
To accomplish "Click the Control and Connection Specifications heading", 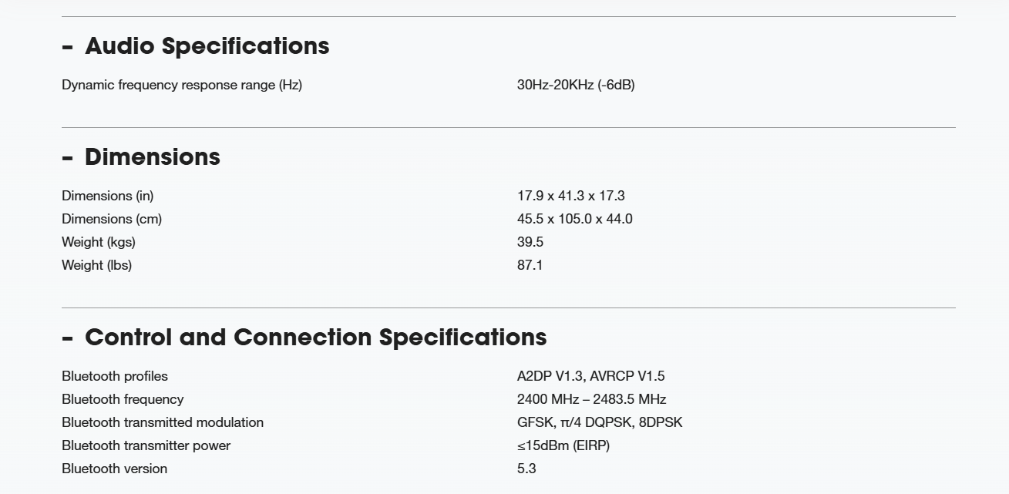I will point(315,338).
